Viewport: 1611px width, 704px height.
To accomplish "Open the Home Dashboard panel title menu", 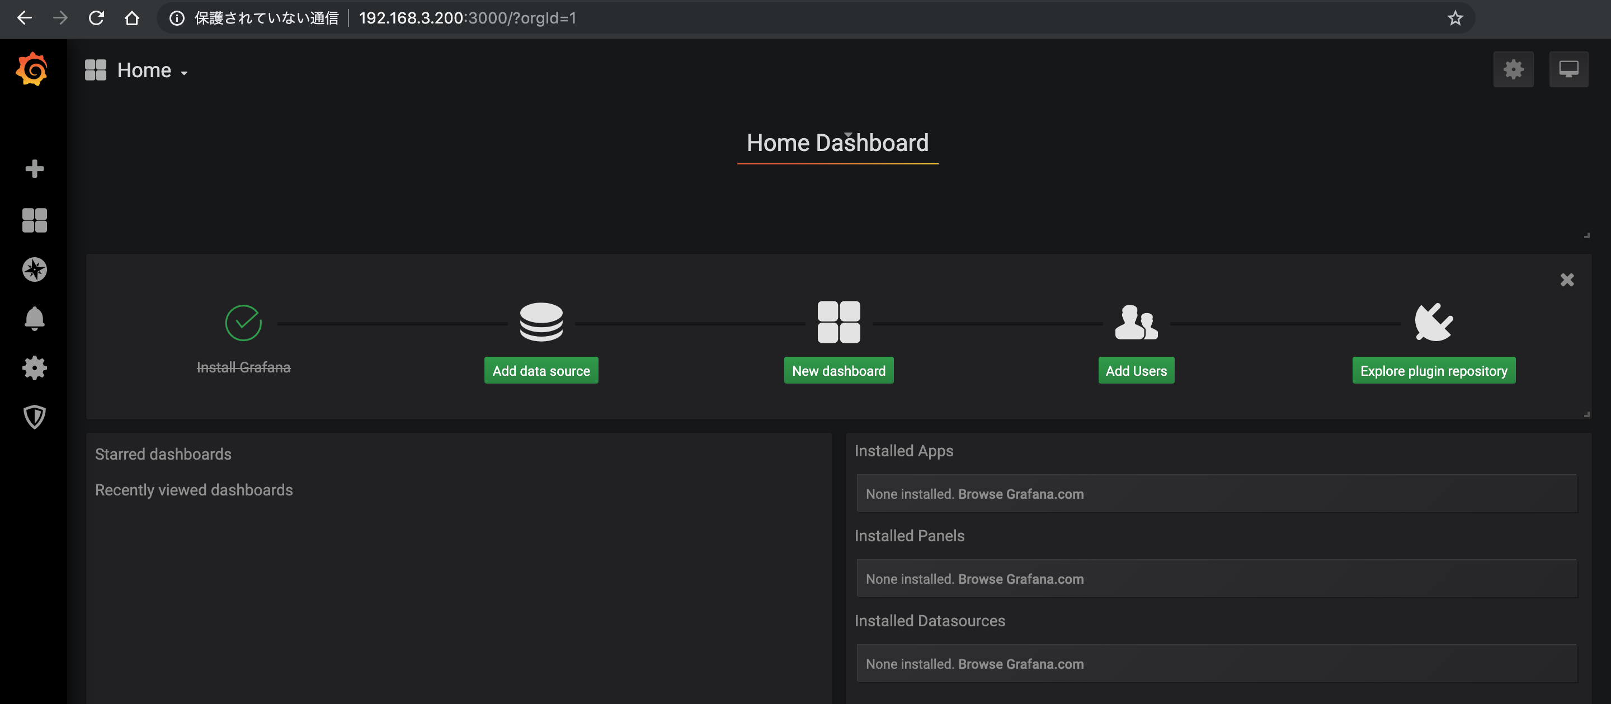I will click(837, 143).
